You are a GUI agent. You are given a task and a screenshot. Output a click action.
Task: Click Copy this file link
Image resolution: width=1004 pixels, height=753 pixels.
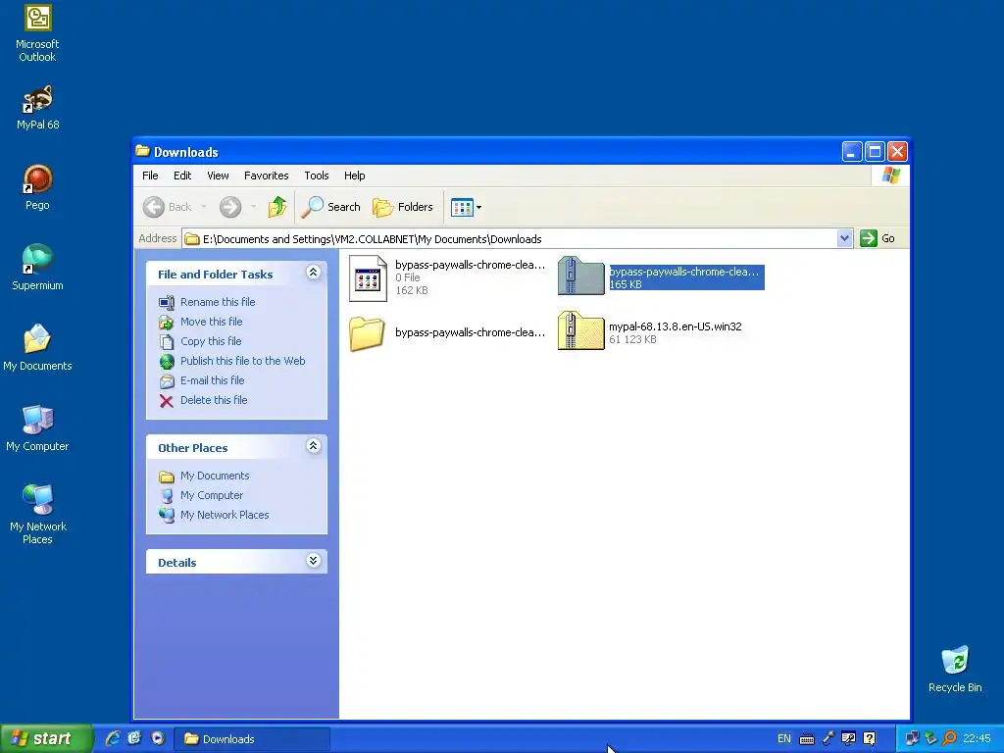click(x=211, y=341)
